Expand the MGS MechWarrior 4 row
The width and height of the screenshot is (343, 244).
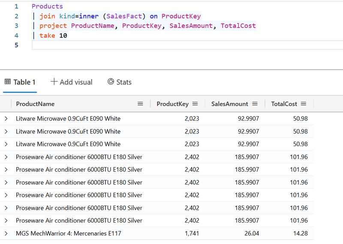click(x=6, y=234)
